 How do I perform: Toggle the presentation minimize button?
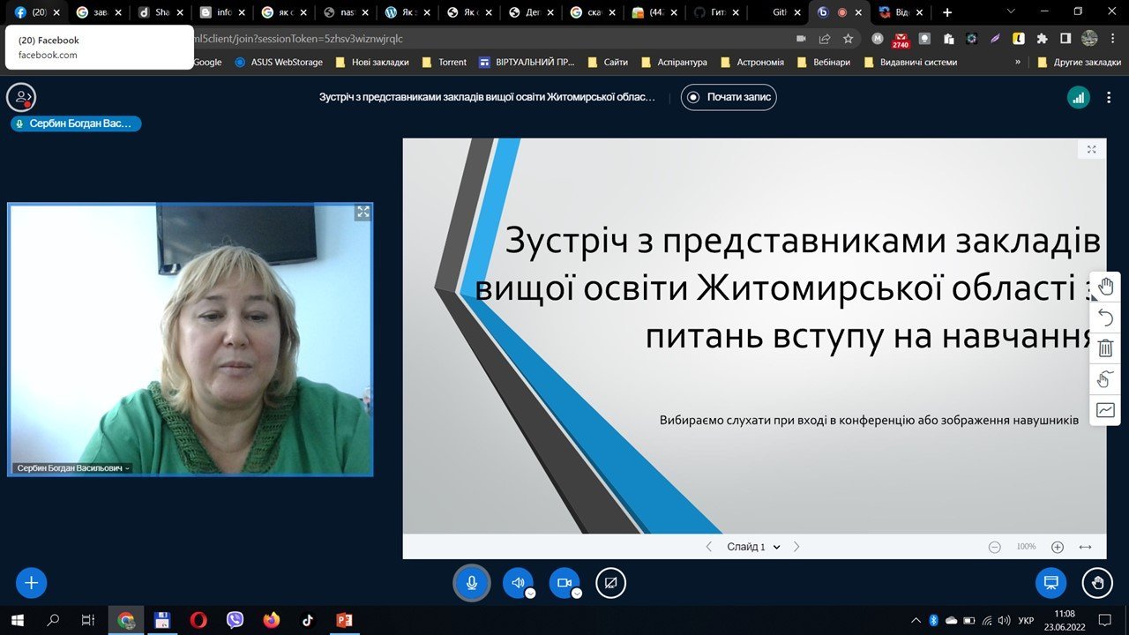point(1050,583)
